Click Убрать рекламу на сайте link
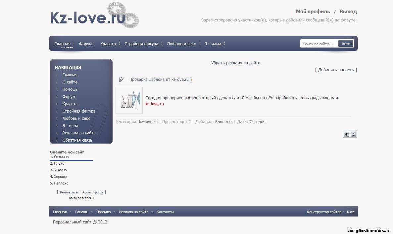The image size is (393, 234). (x=236, y=63)
